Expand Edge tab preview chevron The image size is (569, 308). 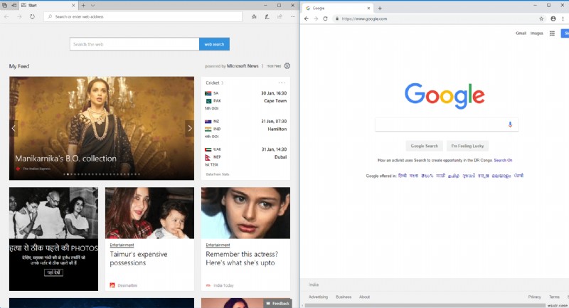click(x=93, y=6)
